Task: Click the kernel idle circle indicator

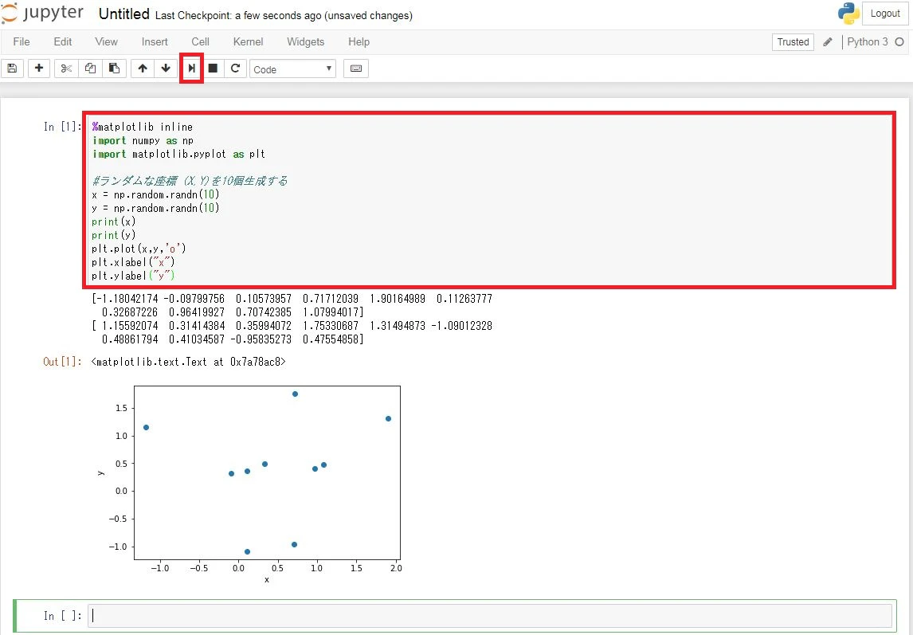Action: [x=899, y=42]
